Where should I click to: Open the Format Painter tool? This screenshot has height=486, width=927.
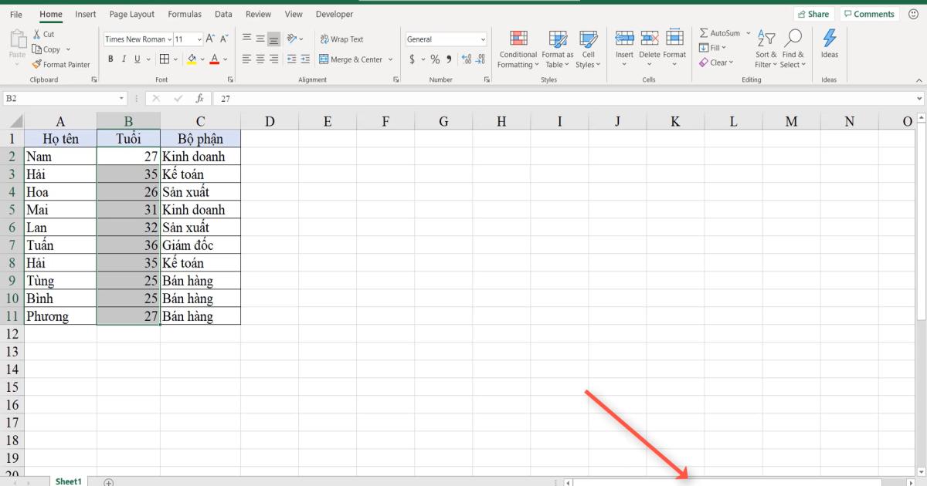point(62,64)
